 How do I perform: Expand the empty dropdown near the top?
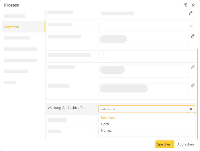pyautogui.click(x=191, y=26)
